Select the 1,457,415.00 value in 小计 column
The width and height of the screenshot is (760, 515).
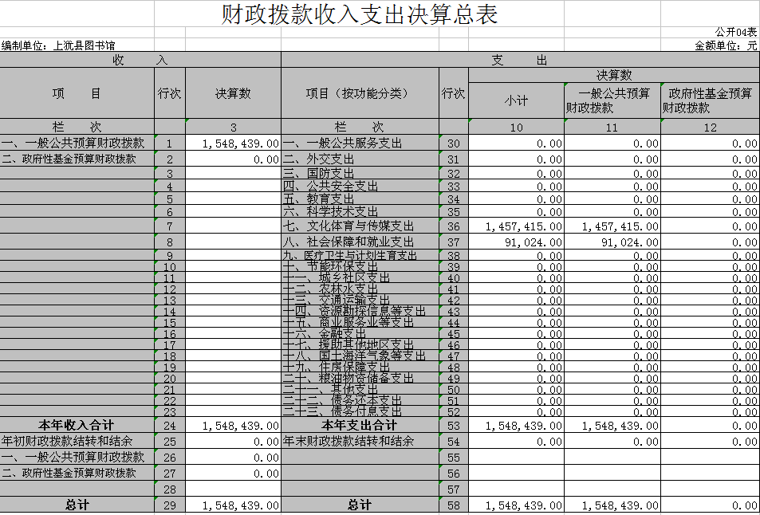[x=524, y=227]
